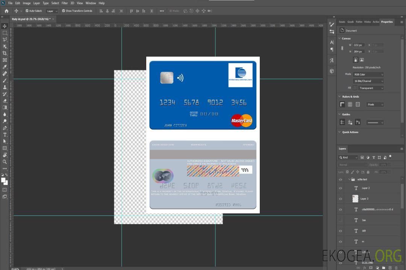Click lock all padlock icon in Layers
This screenshot has width=406, height=270.
coord(368,172)
